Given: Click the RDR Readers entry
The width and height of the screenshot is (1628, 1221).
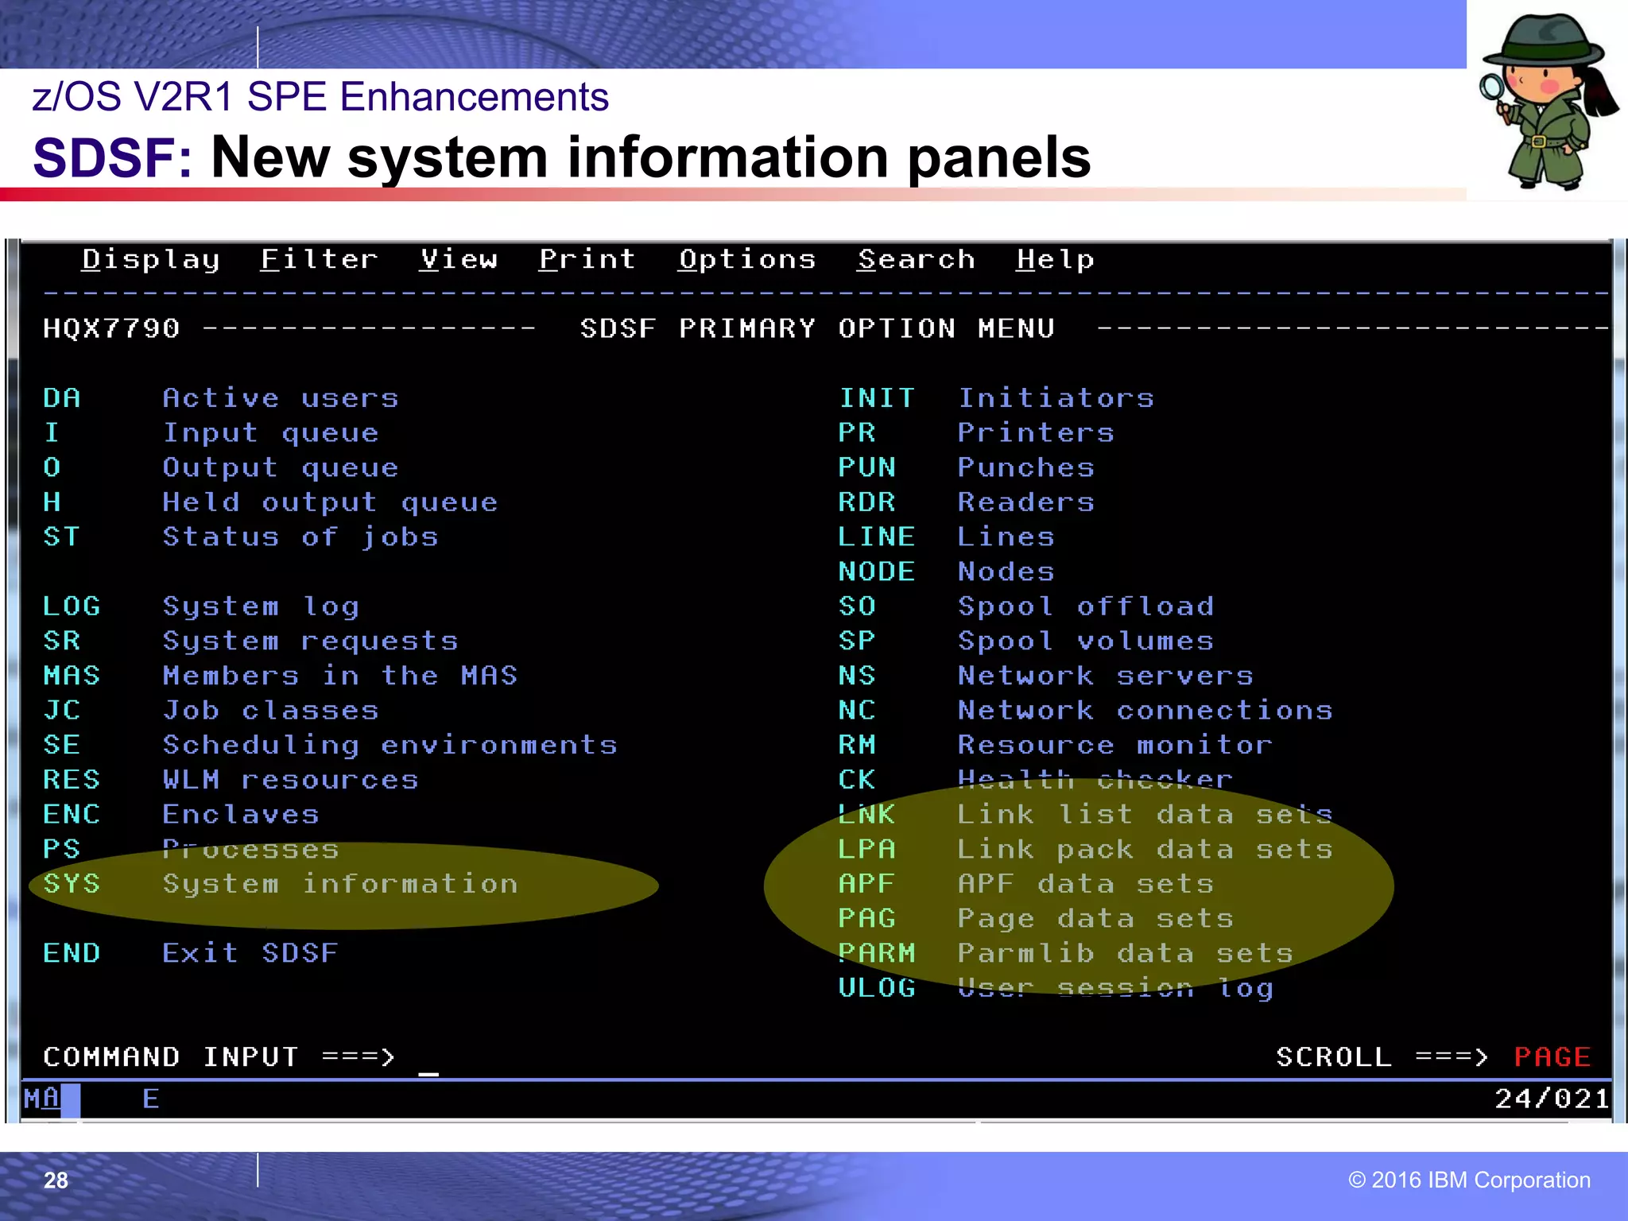Looking at the screenshot, I should coord(967,502).
